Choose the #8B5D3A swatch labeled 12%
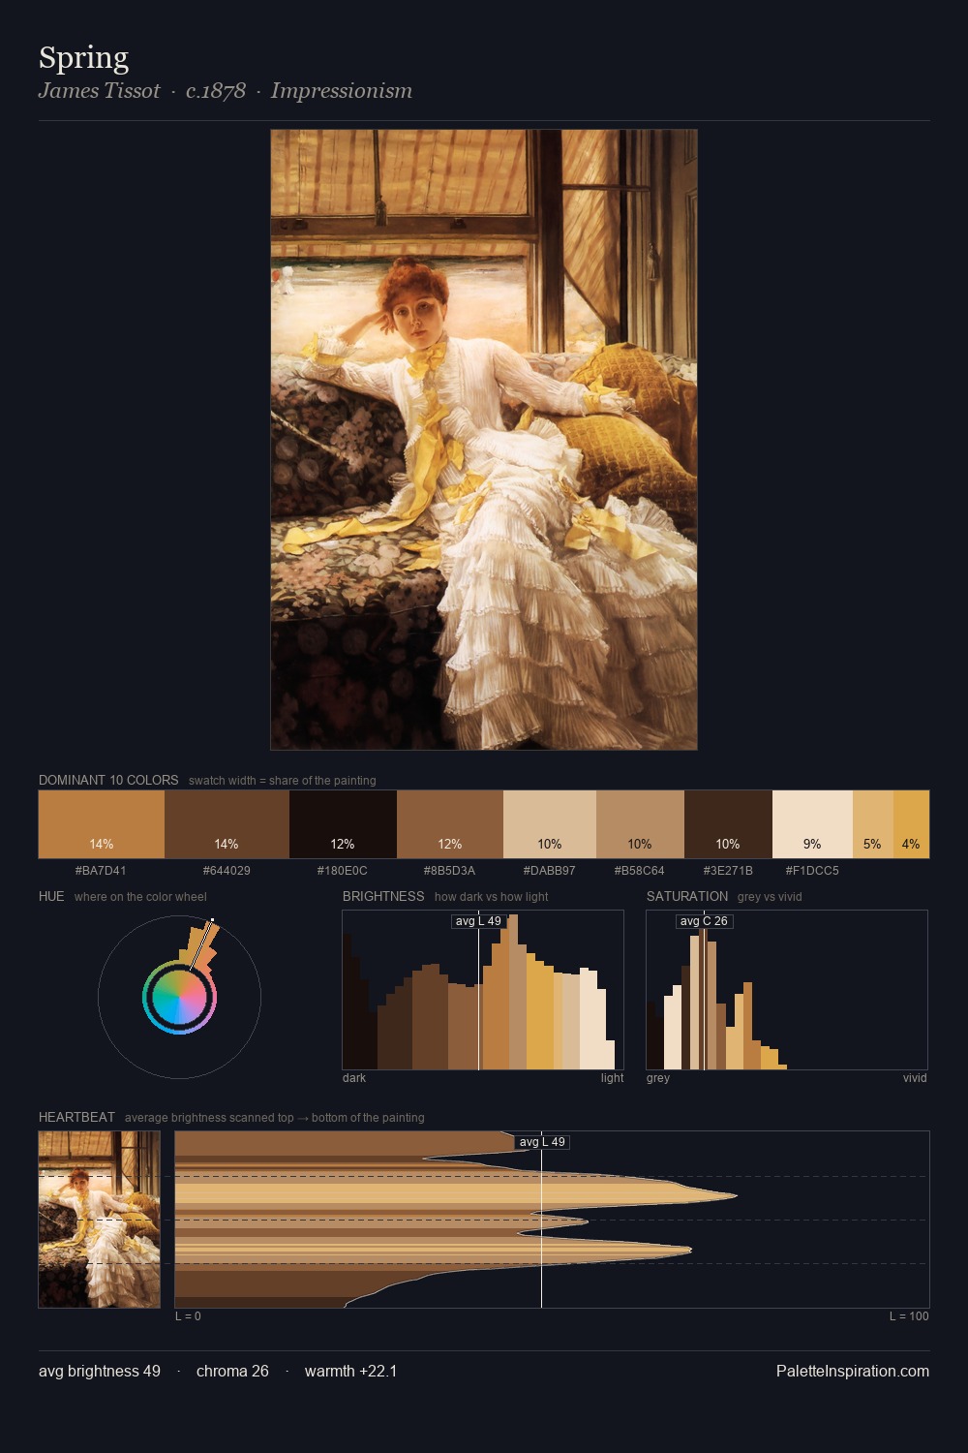The width and height of the screenshot is (968, 1453). (x=450, y=824)
